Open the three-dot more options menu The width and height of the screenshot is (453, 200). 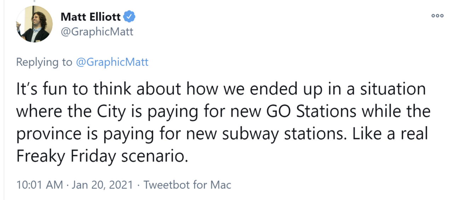(x=437, y=16)
